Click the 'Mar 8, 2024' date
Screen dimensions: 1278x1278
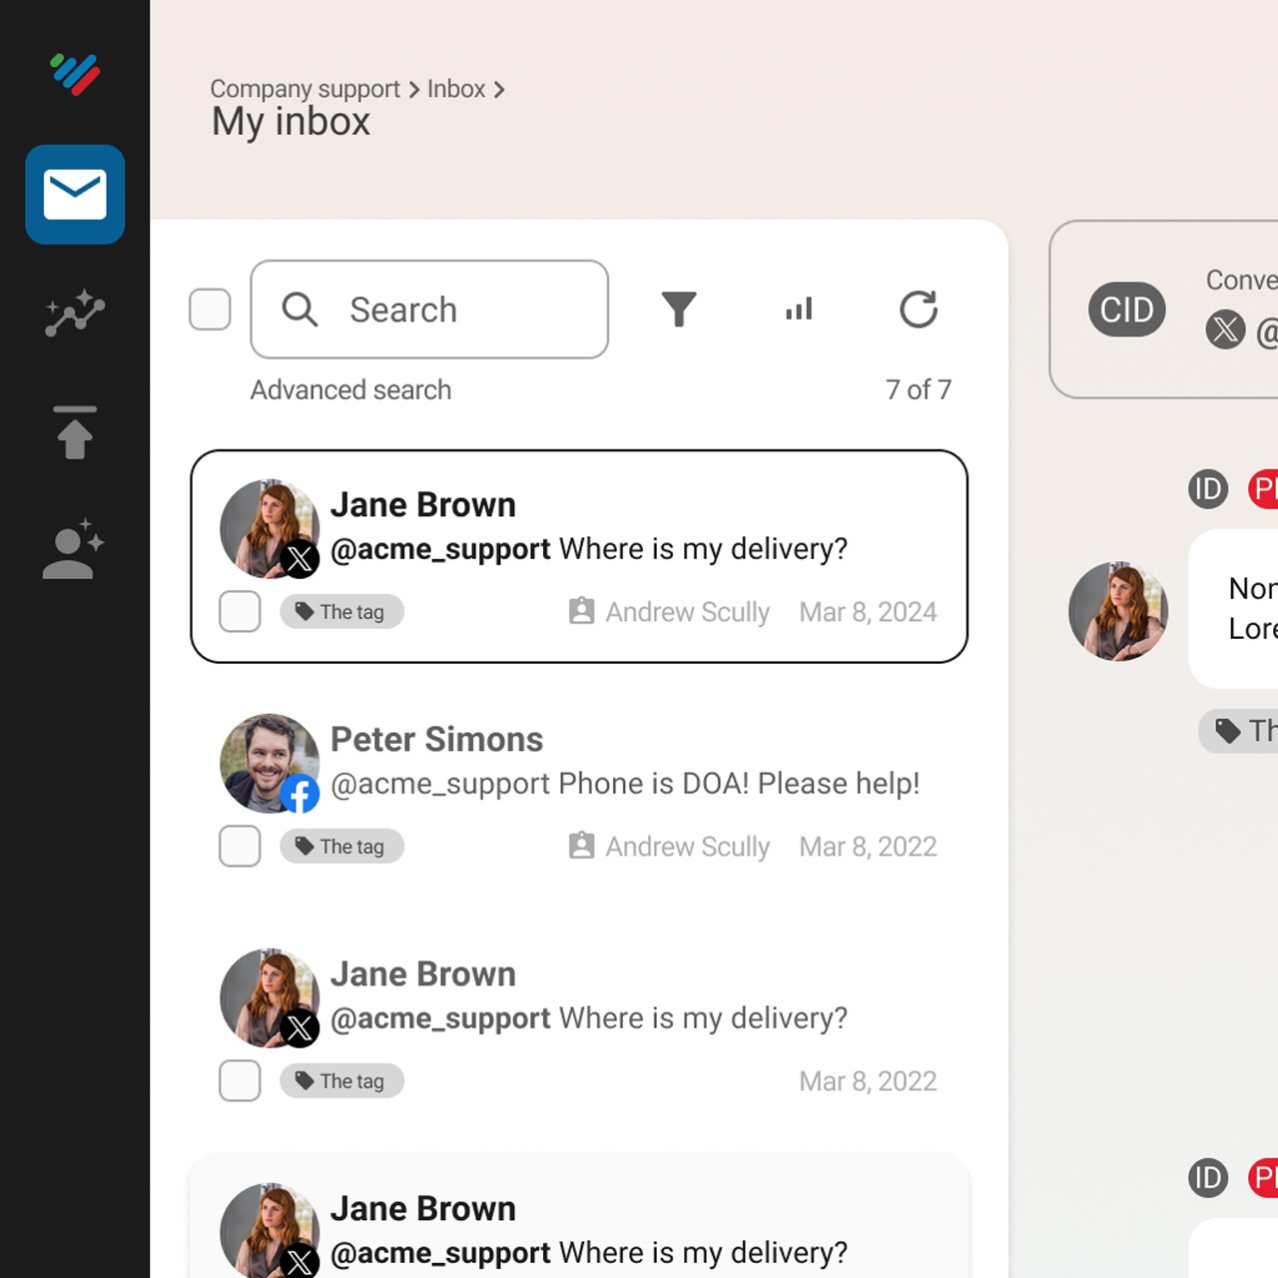coord(868,612)
